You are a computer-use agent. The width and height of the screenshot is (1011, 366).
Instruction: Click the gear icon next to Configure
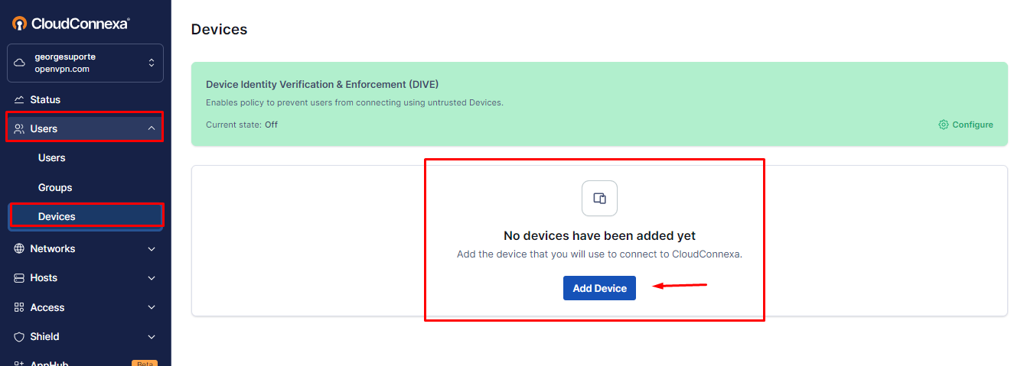coord(944,125)
